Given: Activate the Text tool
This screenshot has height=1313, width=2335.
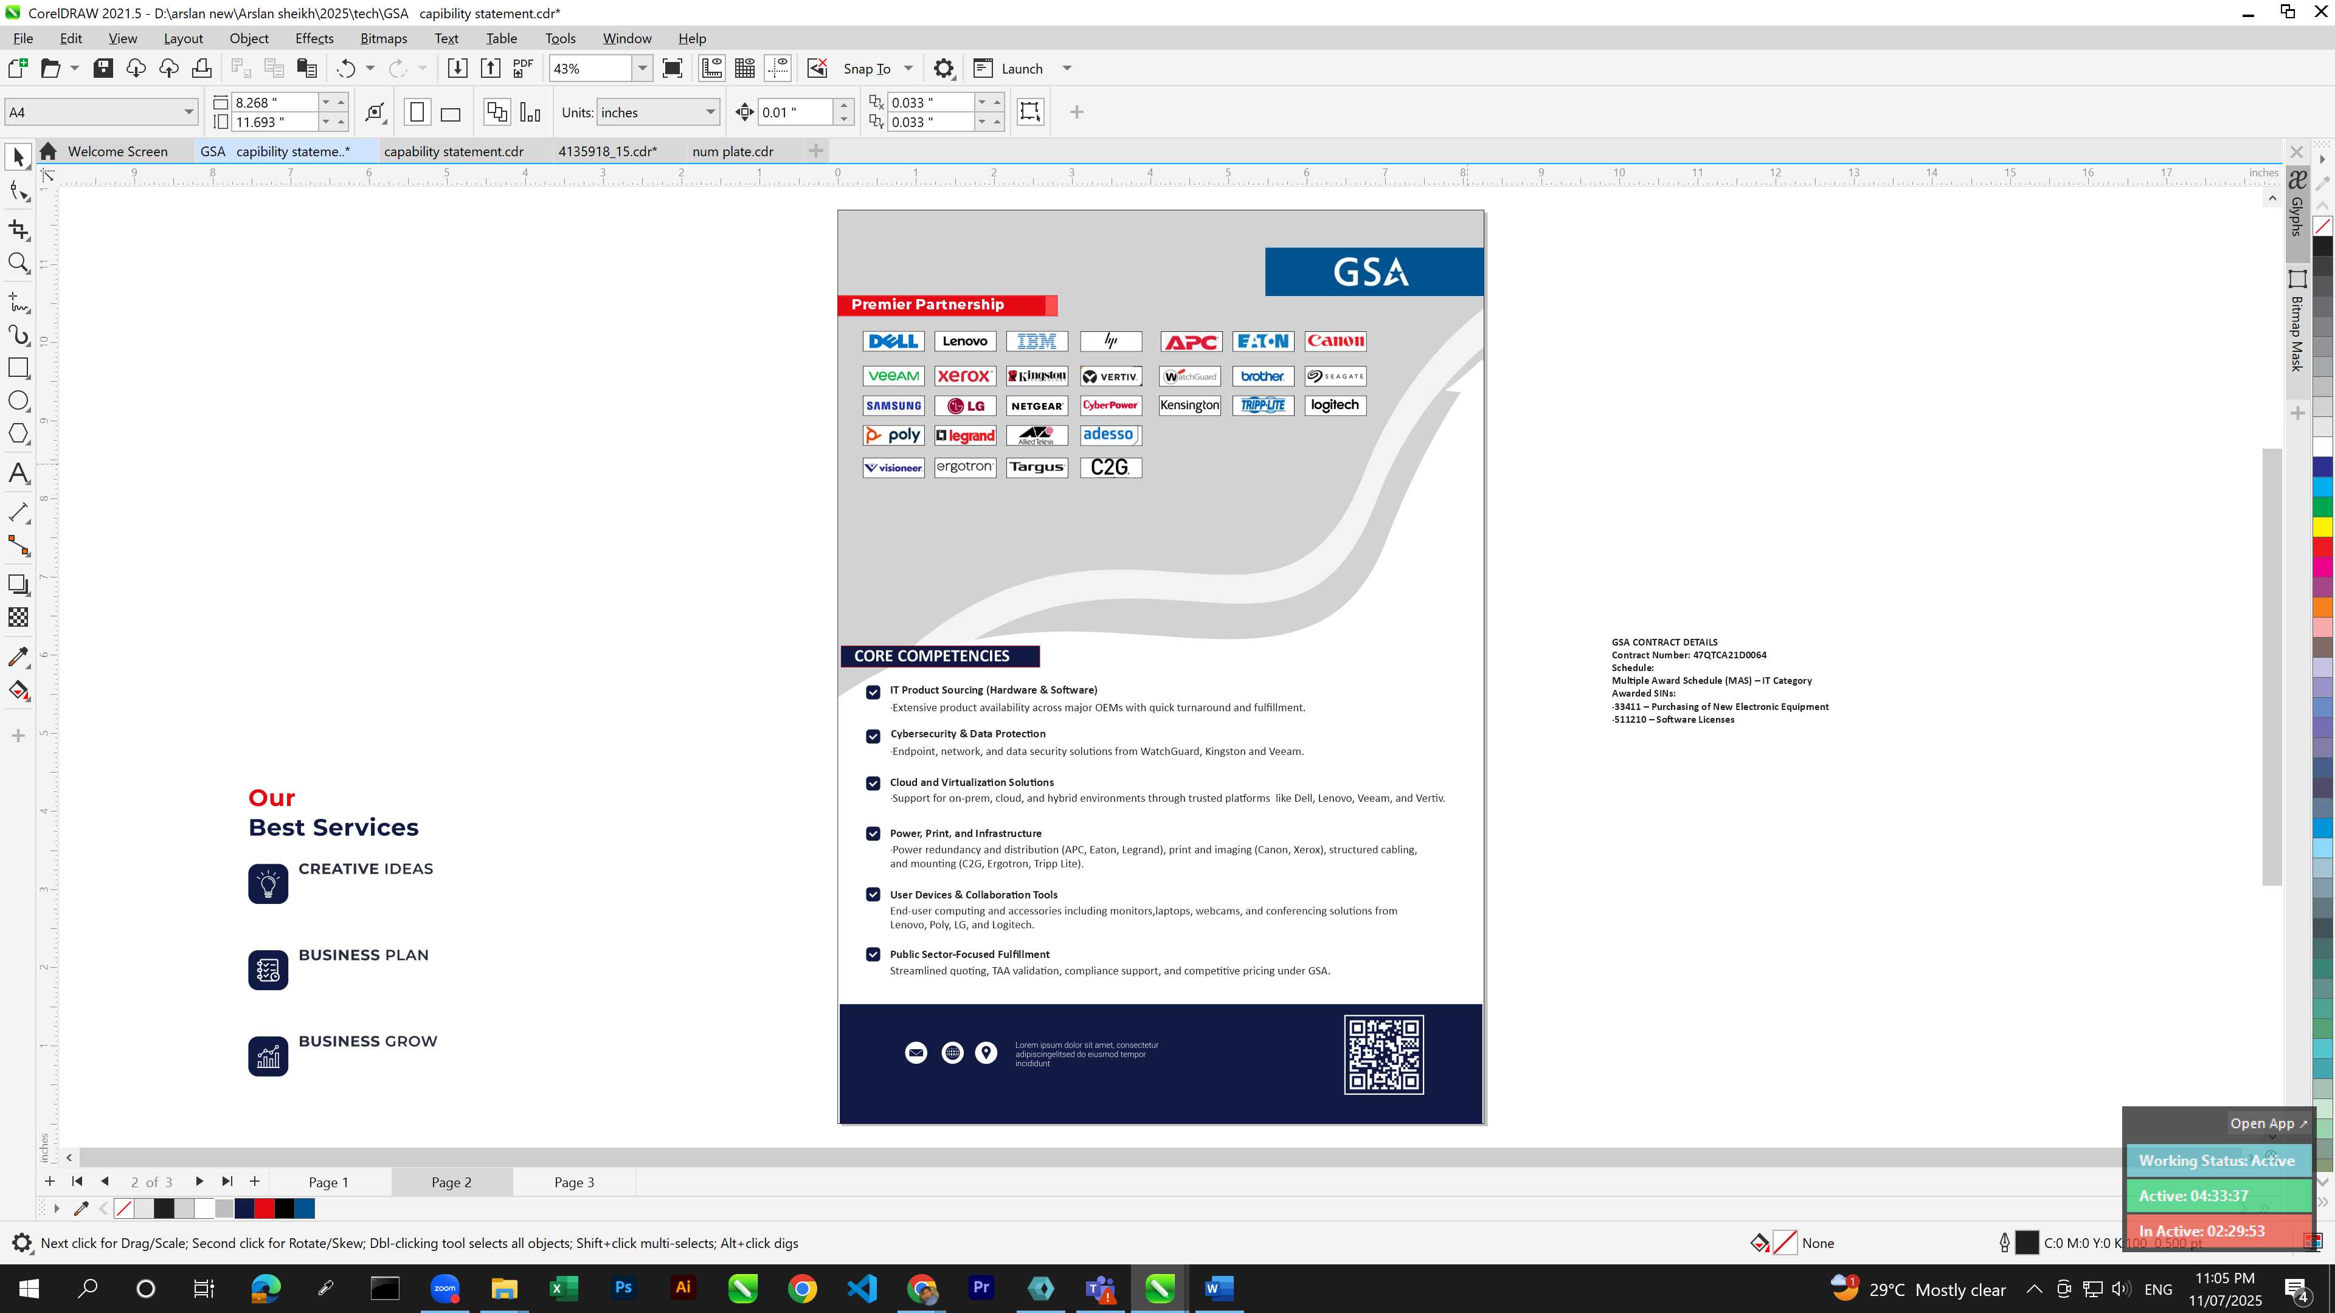Looking at the screenshot, I should [x=18, y=473].
